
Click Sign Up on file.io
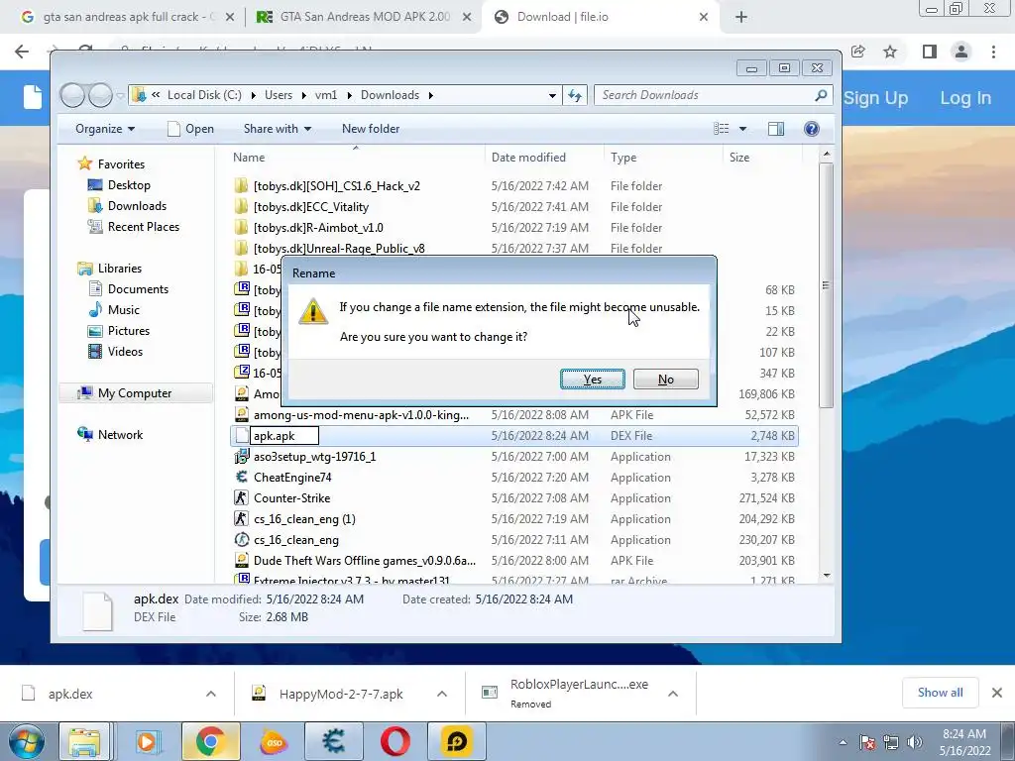point(876,98)
